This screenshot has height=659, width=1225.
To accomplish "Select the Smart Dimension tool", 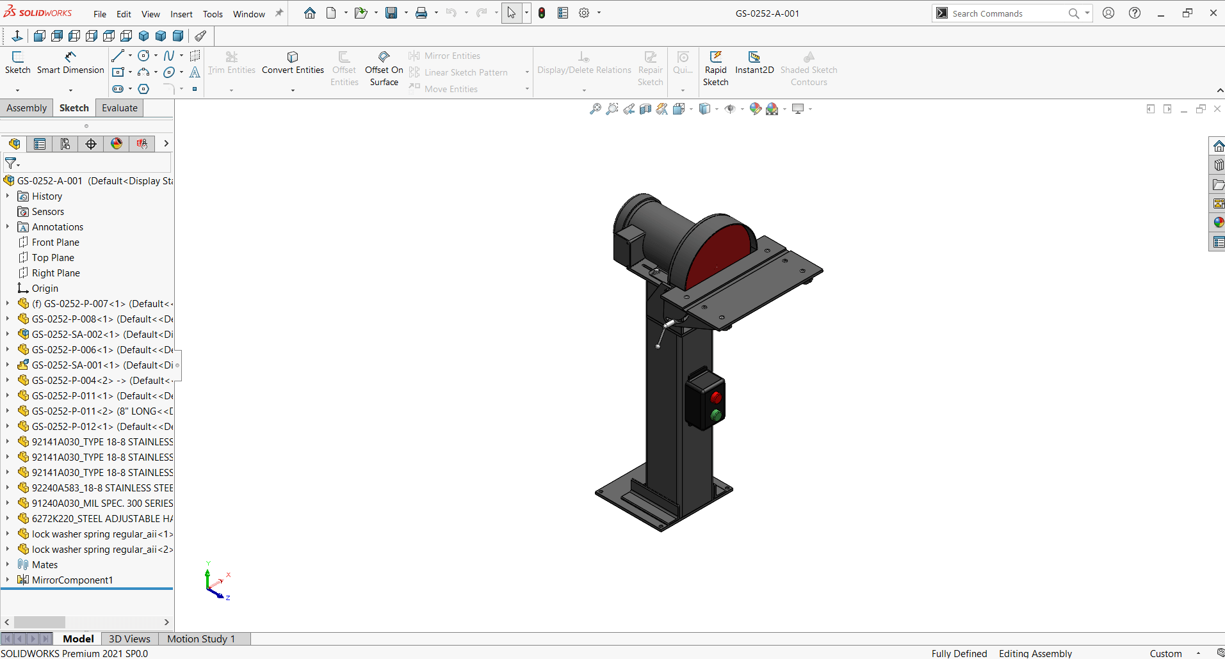I will [x=70, y=63].
